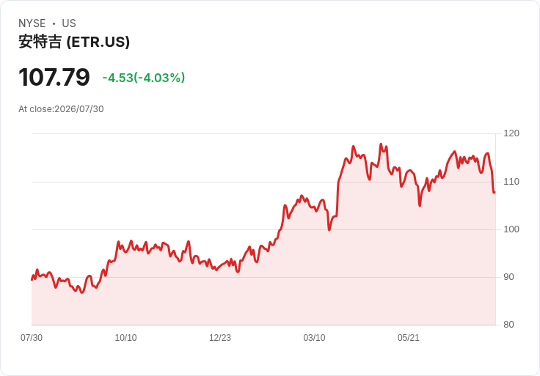The height and width of the screenshot is (376, 540).
Task: Click the 10/10 x-axis date label
Action: tap(125, 338)
